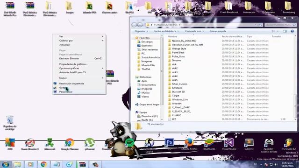Toggle the preview pane icon in Explorer
Viewport: 299px width, 168px height.
[285, 31]
